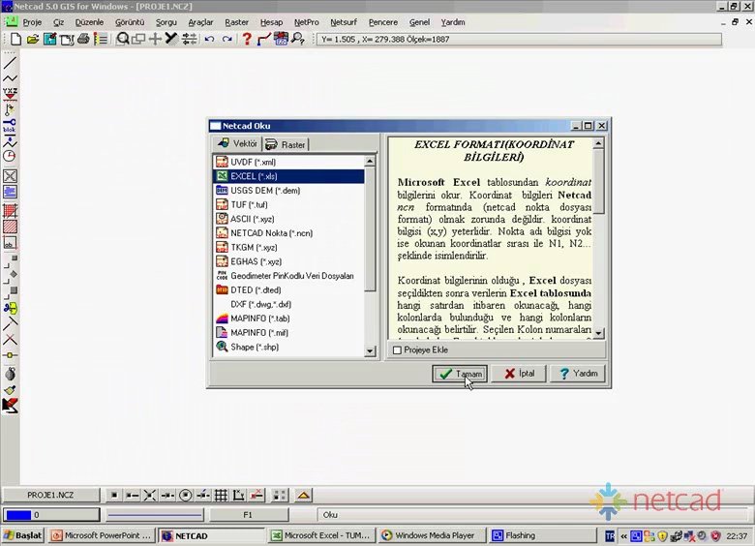Select DTED (*.dted) format

click(x=288, y=289)
